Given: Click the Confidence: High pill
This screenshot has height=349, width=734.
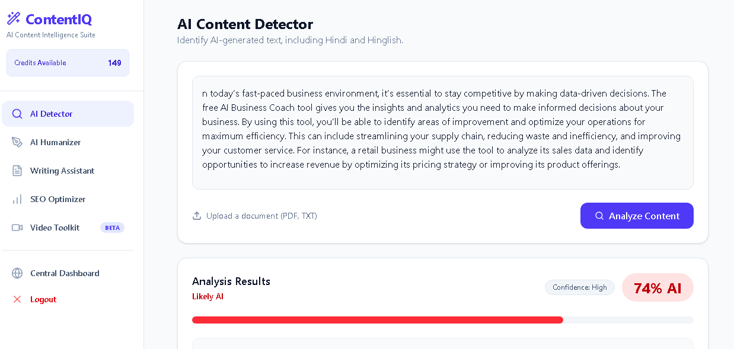Looking at the screenshot, I should tap(579, 287).
